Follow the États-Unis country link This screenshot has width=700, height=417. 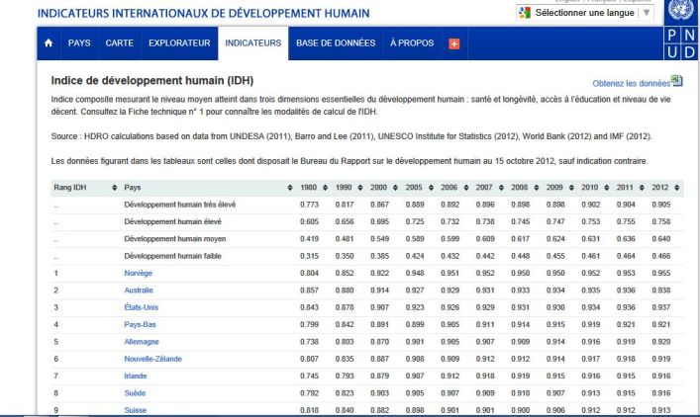143,307
